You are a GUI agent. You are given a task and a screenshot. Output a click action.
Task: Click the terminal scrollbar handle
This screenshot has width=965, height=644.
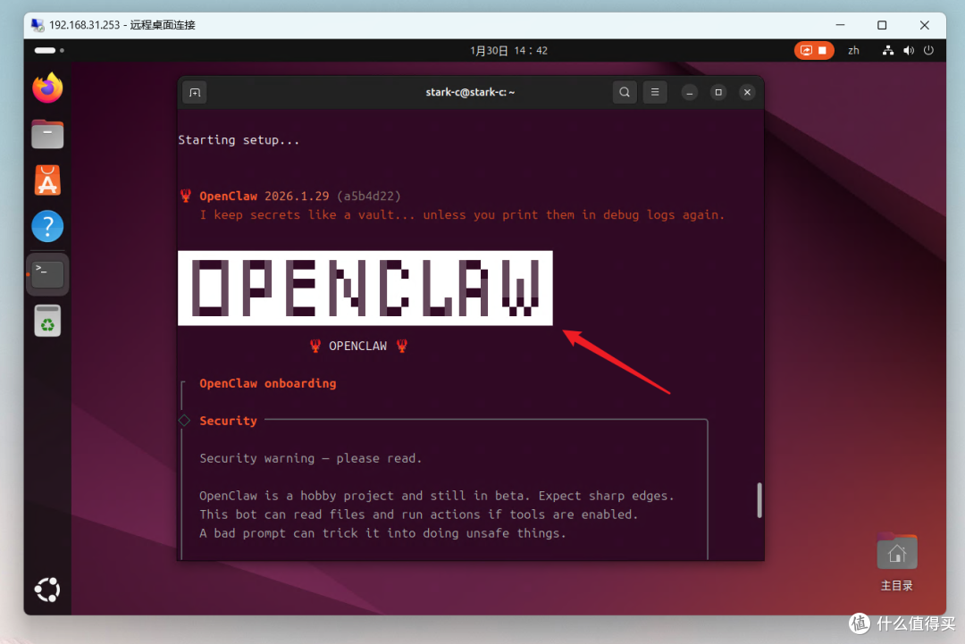click(759, 500)
